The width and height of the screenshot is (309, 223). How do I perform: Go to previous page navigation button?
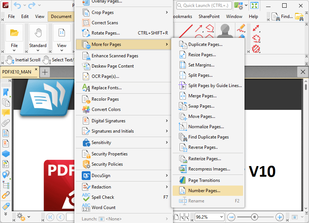[x=60, y=217]
